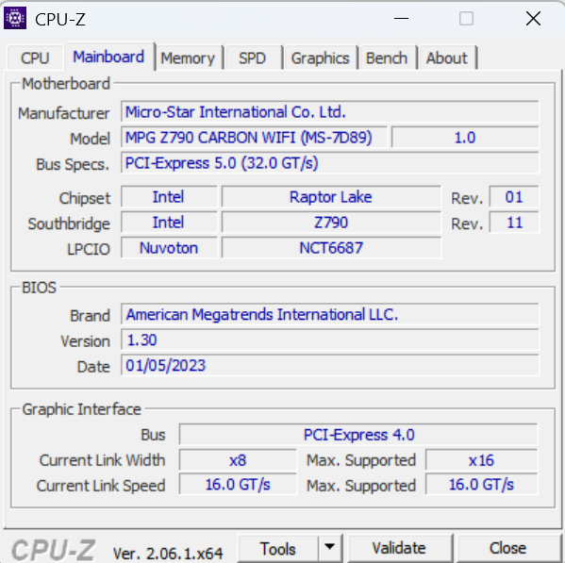
Task: Click the Tools button
Action: pos(278,548)
